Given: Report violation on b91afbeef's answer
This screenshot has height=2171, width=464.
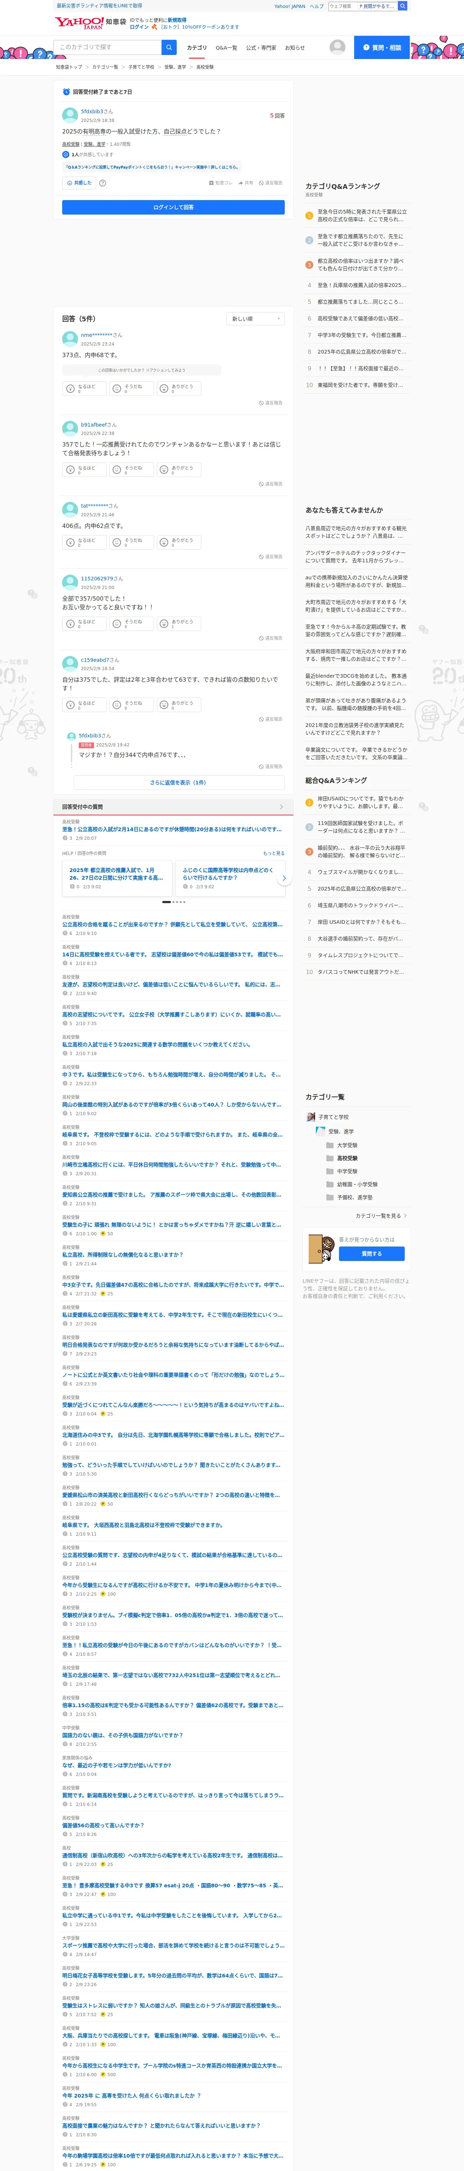Looking at the screenshot, I should pos(270,484).
